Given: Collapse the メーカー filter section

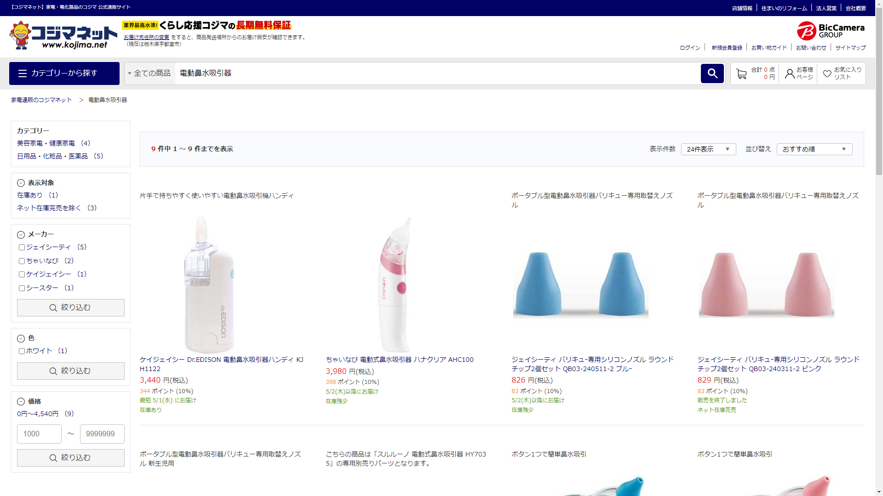Looking at the screenshot, I should 21,235.
